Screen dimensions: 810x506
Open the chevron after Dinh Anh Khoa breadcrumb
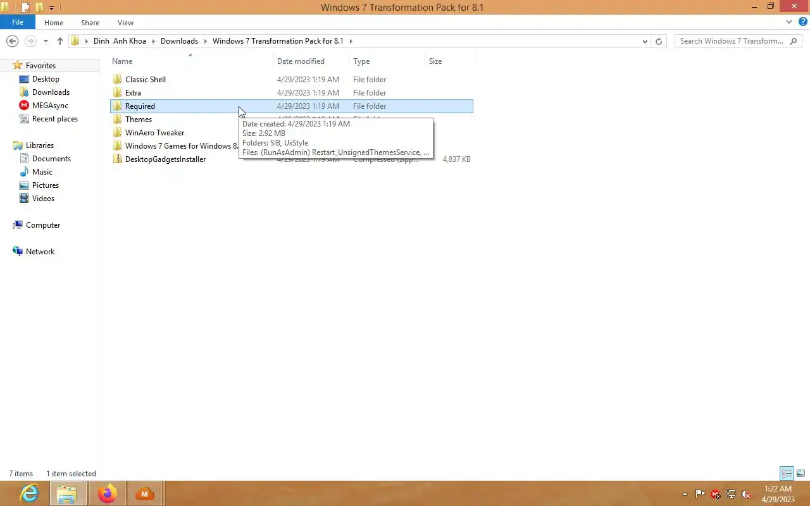[153, 41]
